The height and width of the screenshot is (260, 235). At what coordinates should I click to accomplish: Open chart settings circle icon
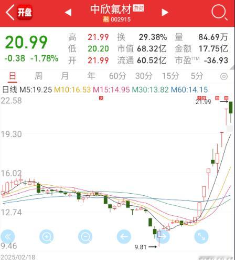point(224,76)
